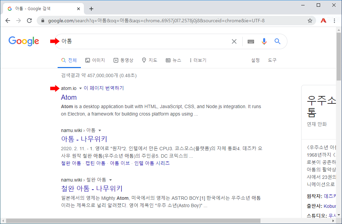Click the browser forward arrow

pyautogui.click(x=19, y=21)
